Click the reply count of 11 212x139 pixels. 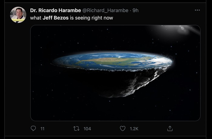tap(42, 129)
